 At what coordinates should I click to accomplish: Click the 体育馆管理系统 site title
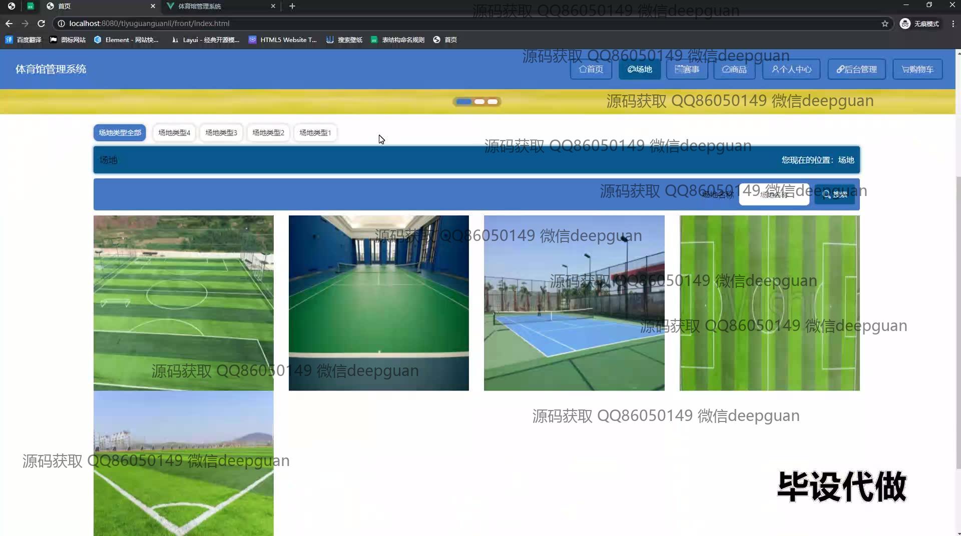(51, 69)
